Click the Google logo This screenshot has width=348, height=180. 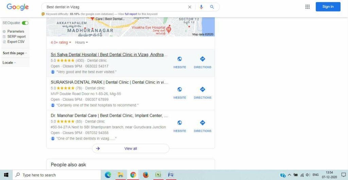tap(18, 7)
